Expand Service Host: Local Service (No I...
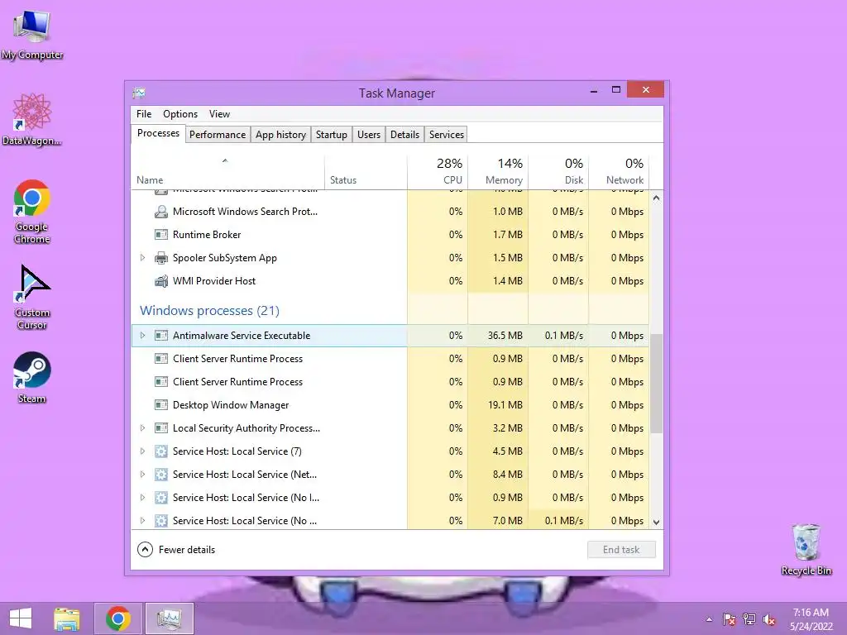 point(142,498)
